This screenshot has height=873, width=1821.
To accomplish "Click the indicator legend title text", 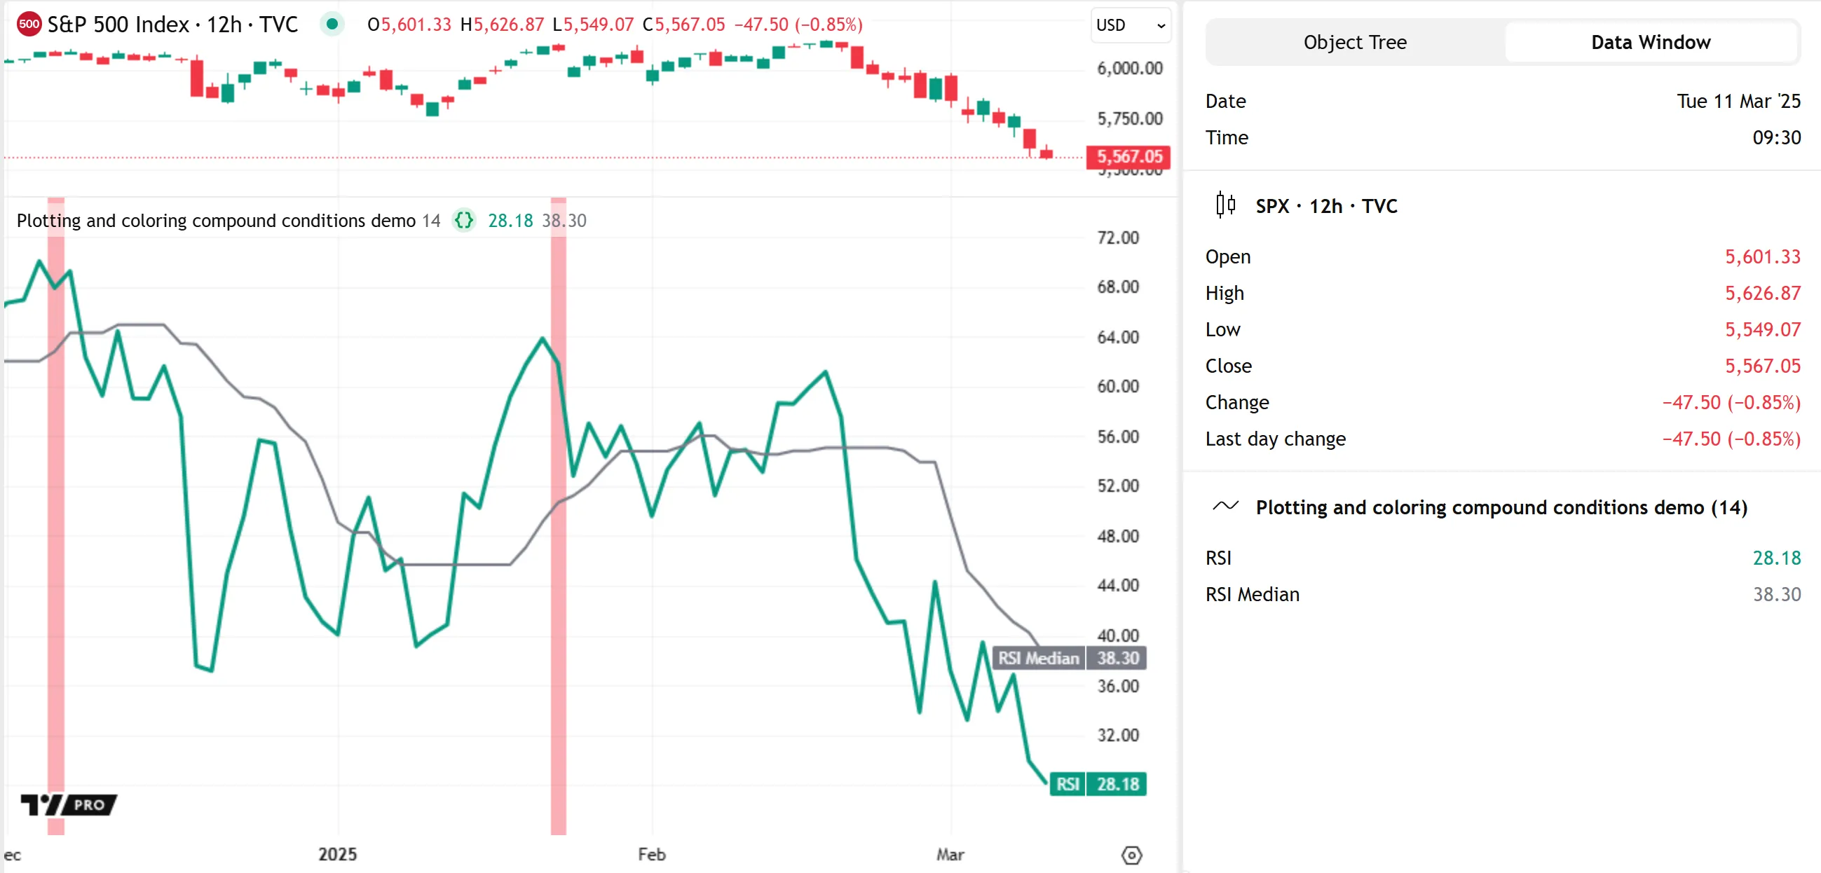I will [x=216, y=221].
